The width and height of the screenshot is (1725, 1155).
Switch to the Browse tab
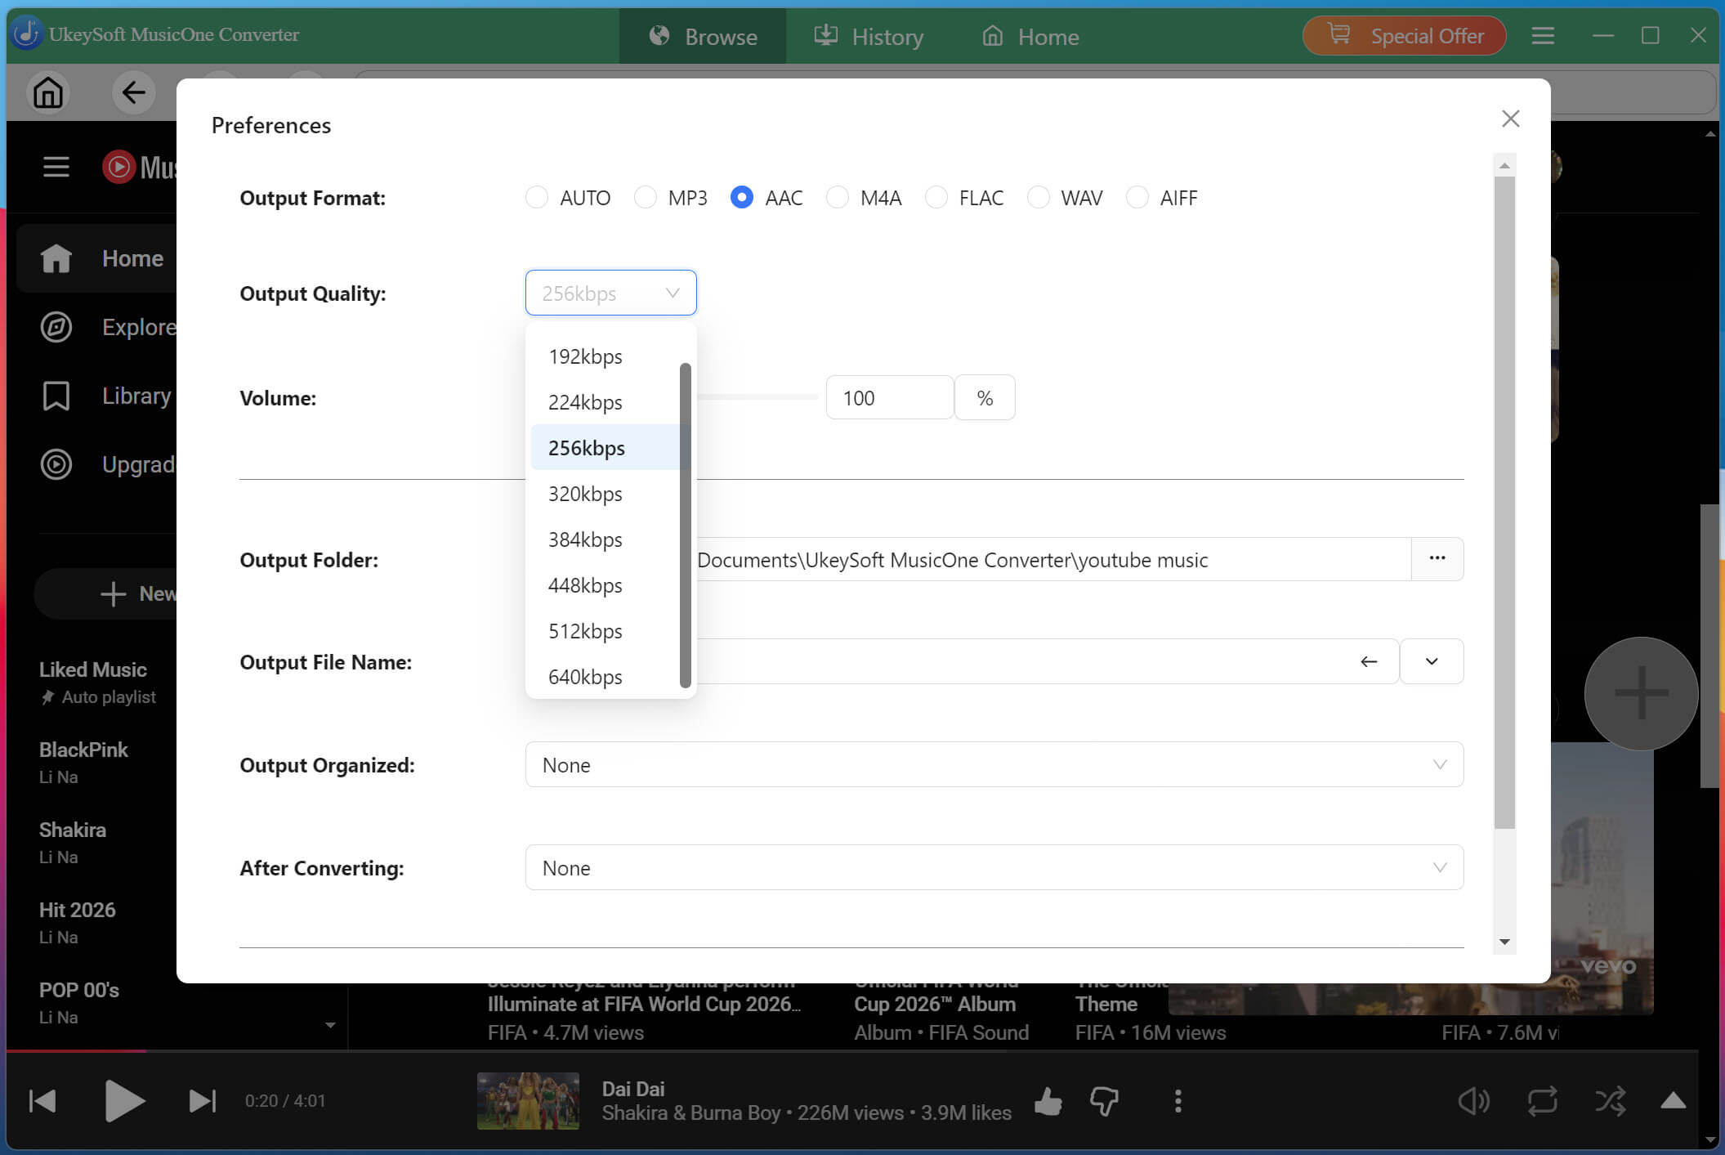[703, 36]
